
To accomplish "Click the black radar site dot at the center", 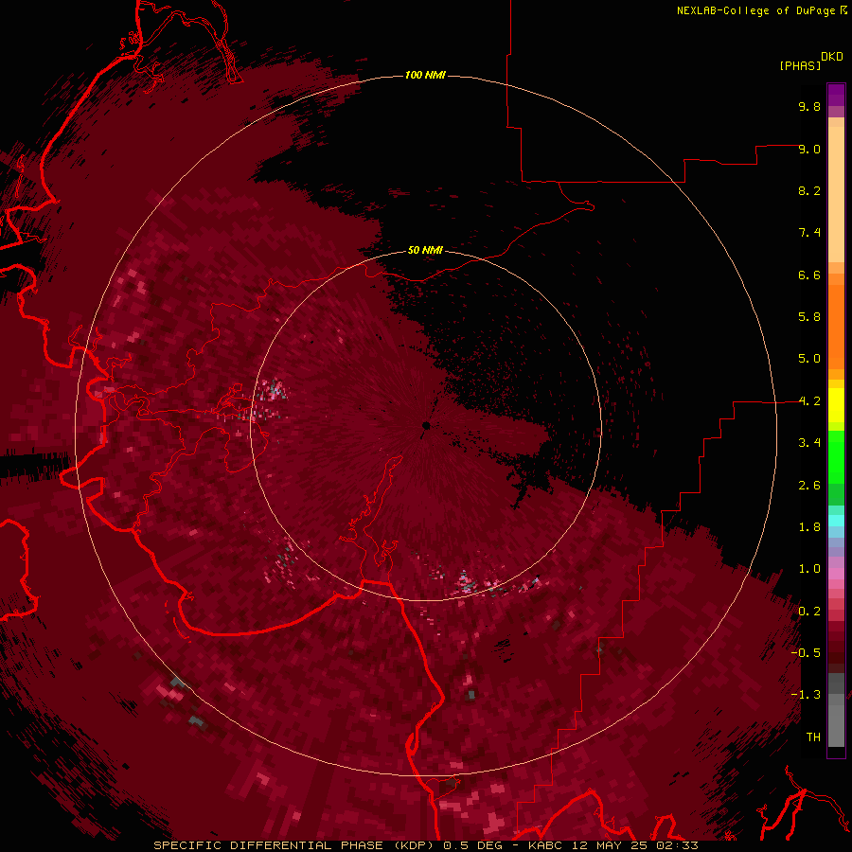I will point(426,425).
